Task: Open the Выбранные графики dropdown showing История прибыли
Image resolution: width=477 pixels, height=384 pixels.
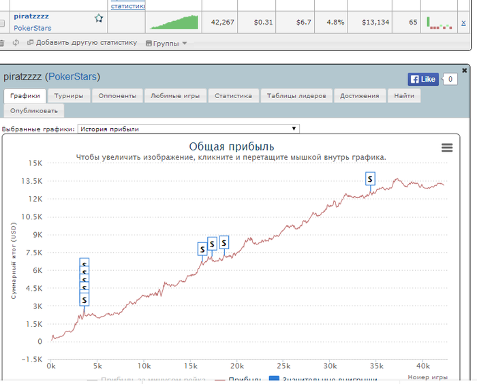Action: tap(189, 129)
